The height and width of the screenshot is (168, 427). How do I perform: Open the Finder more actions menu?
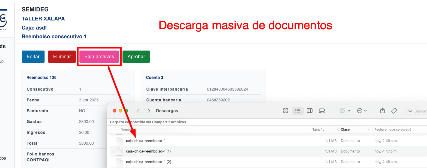pyautogui.click(x=362, y=111)
